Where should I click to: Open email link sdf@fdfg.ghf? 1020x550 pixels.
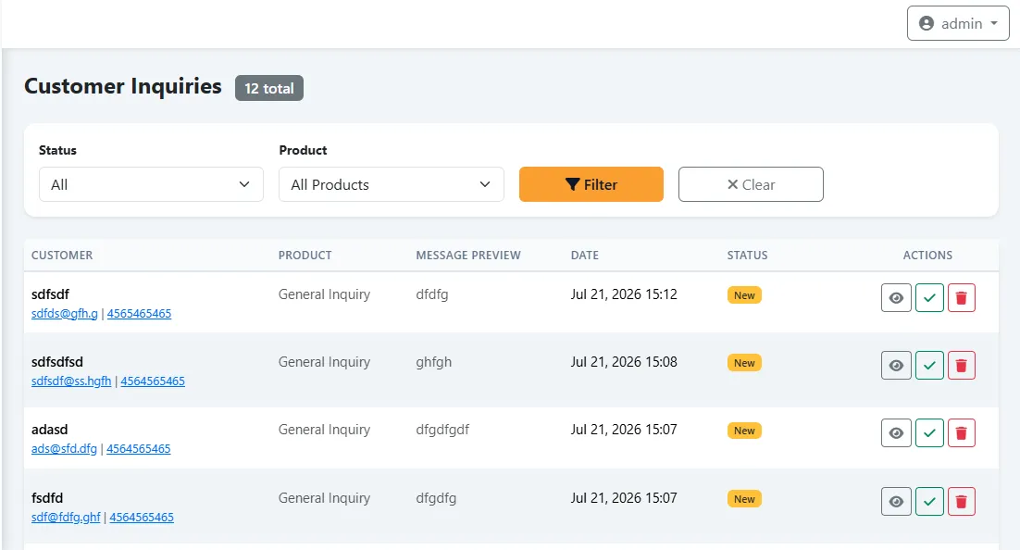coord(66,518)
